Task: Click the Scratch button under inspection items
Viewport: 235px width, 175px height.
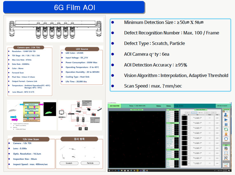Action: tap(69, 163)
